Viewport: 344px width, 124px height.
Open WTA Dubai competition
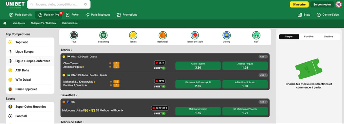point(30,80)
